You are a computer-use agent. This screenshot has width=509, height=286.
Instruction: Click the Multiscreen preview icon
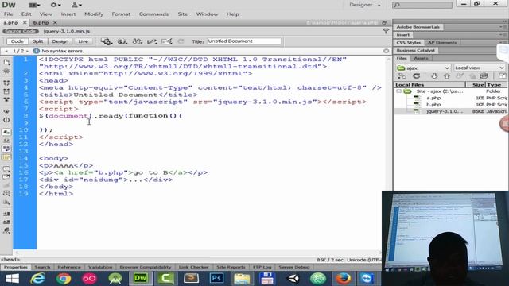click(106, 41)
